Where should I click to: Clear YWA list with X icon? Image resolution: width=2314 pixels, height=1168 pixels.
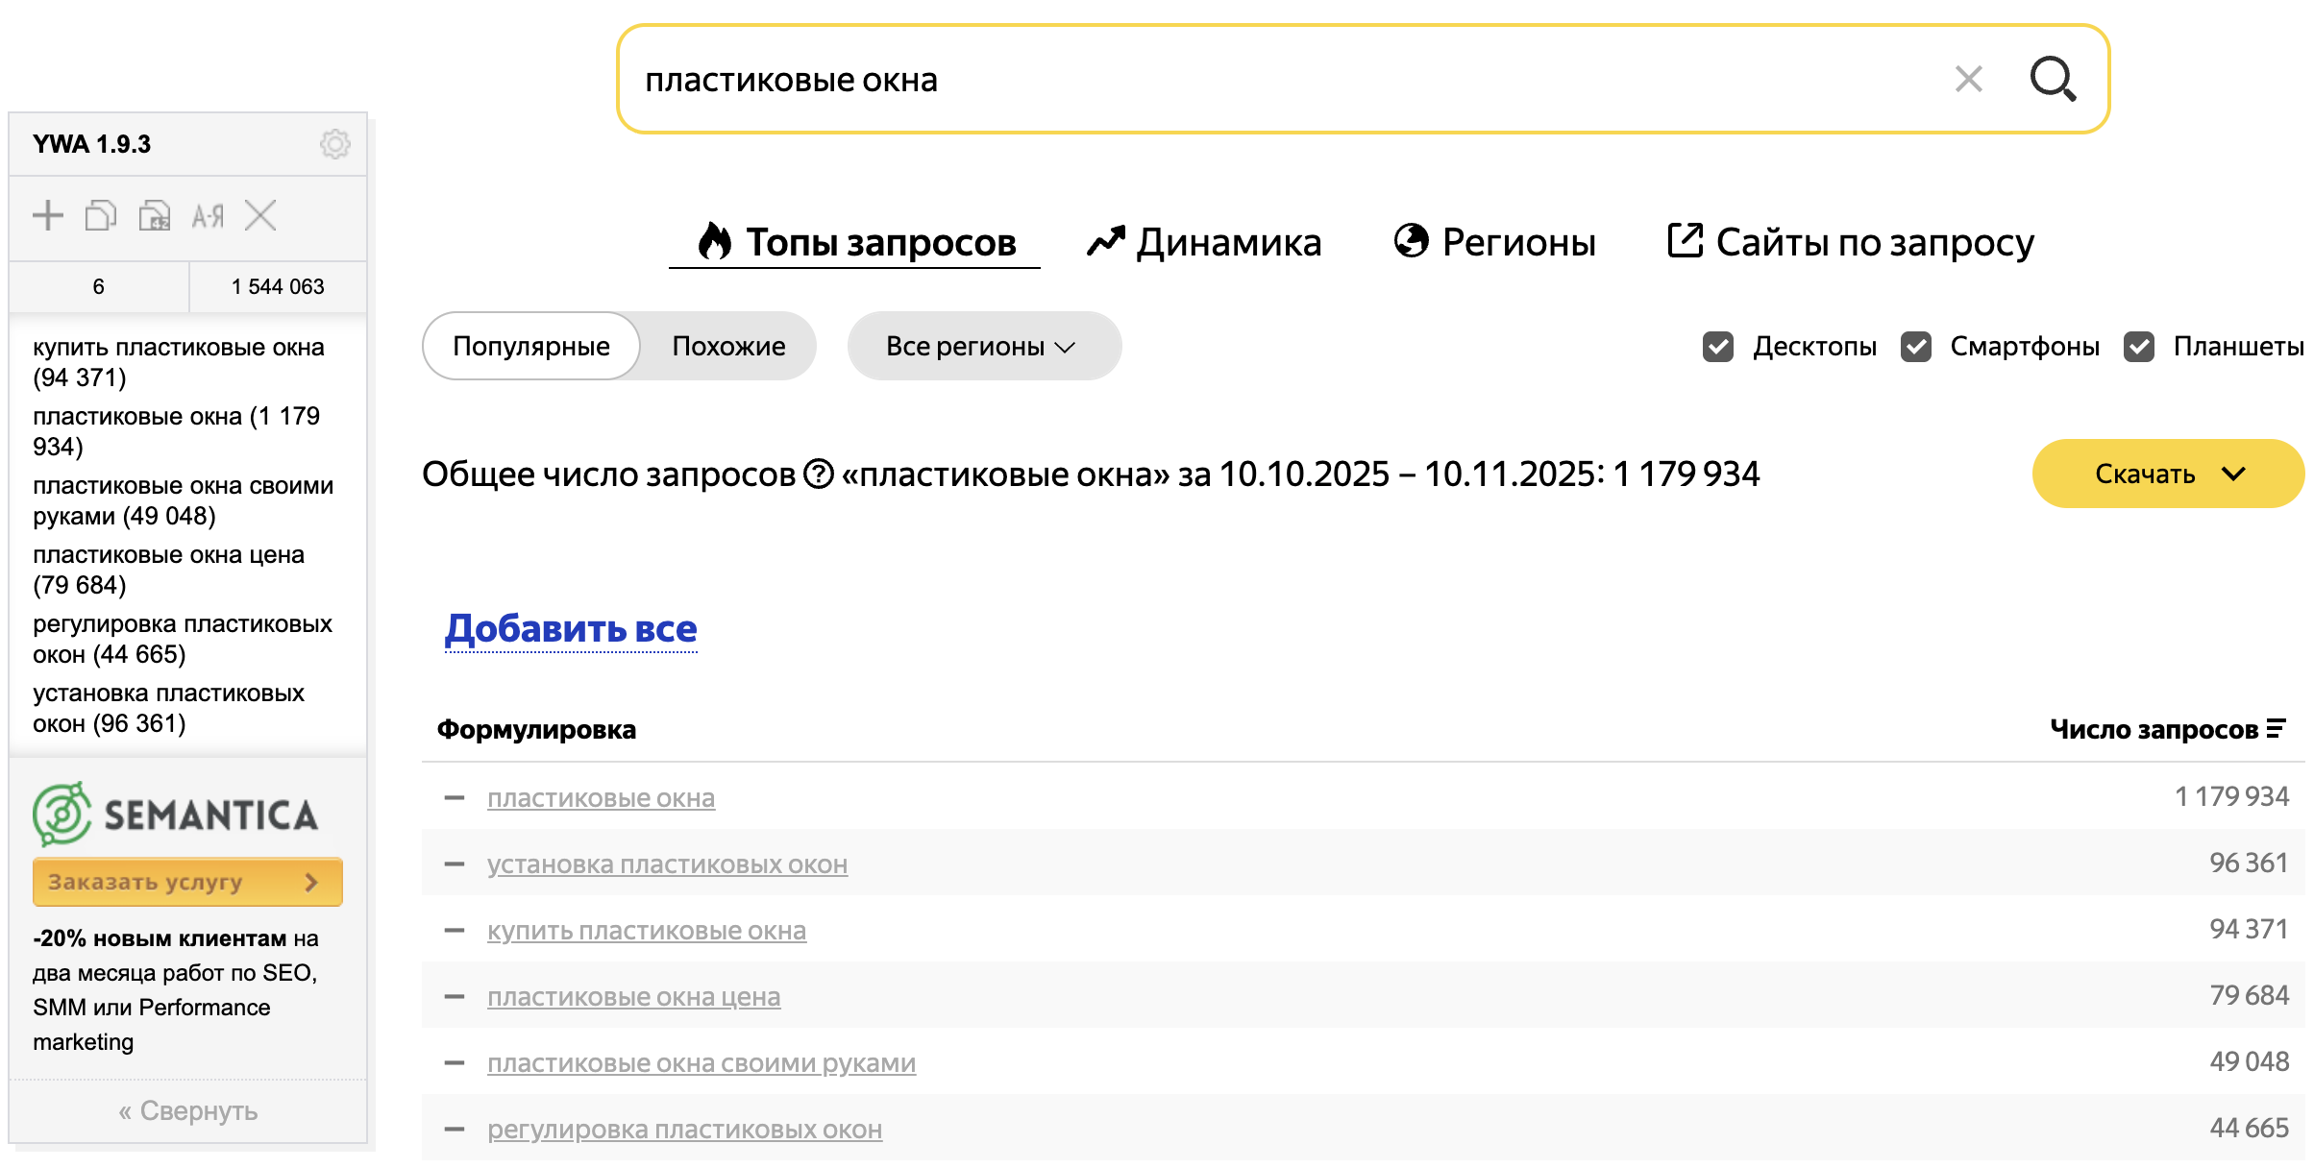(x=260, y=215)
